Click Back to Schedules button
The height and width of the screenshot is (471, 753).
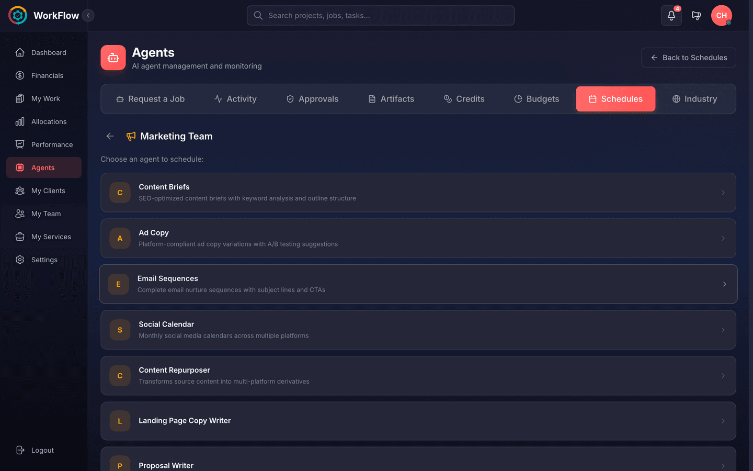[x=689, y=58]
